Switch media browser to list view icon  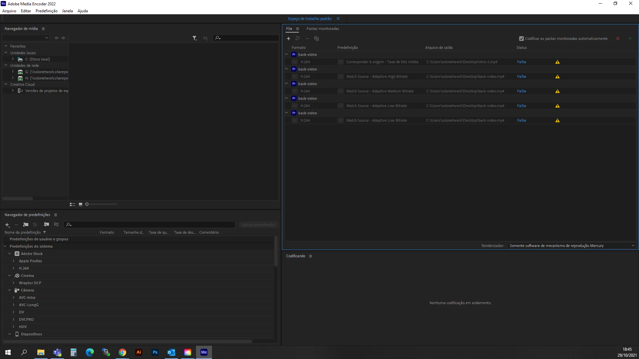(x=72, y=204)
